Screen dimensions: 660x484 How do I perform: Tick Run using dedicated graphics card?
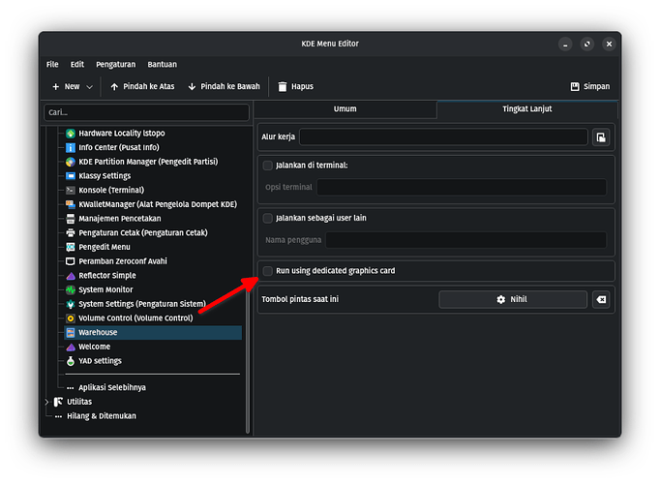[x=268, y=271]
